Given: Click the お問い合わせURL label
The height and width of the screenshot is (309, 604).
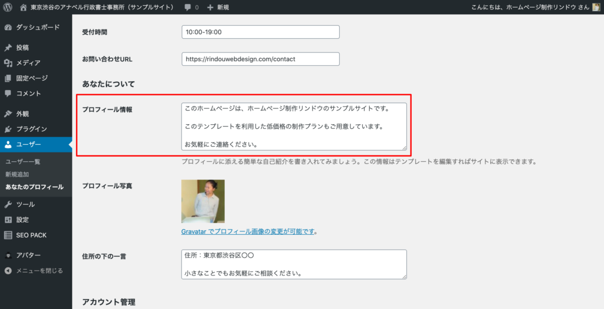Looking at the screenshot, I should (107, 59).
